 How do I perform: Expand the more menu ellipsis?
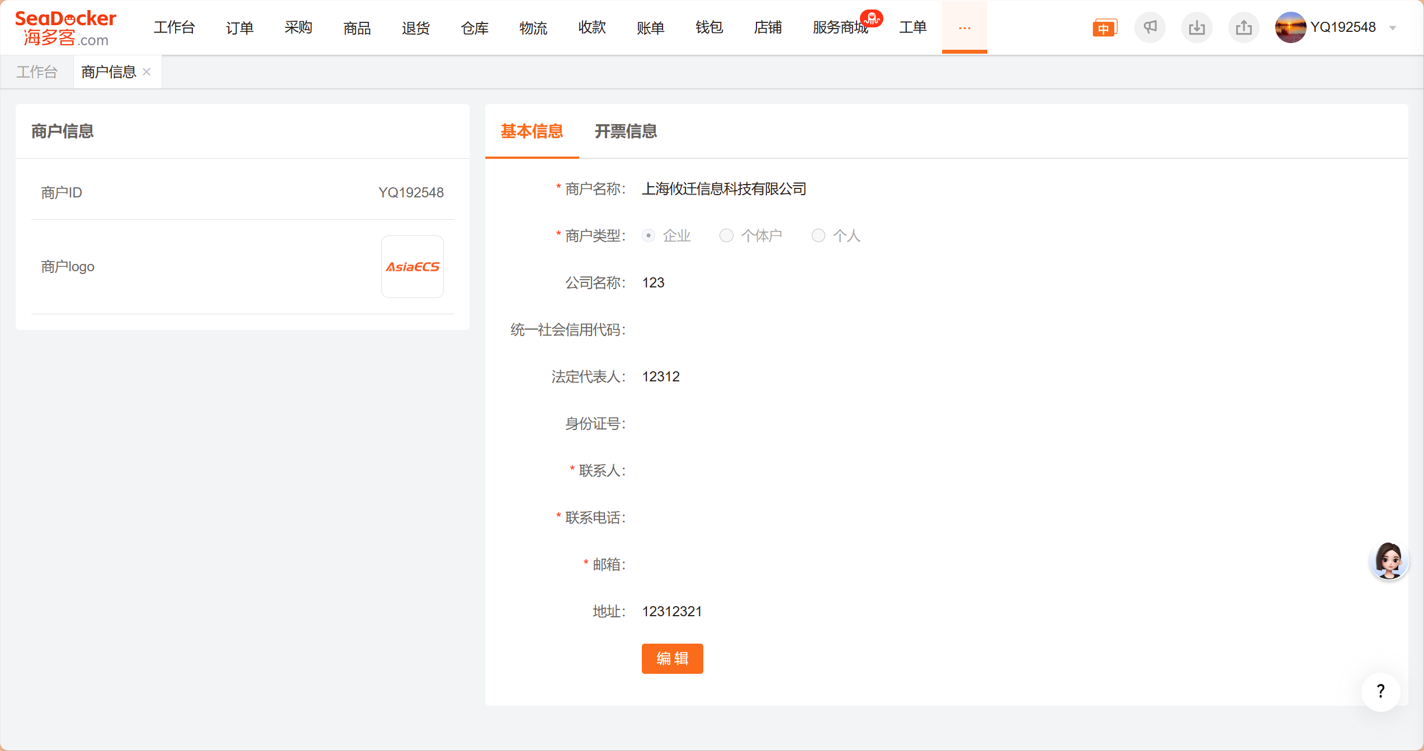click(x=964, y=27)
